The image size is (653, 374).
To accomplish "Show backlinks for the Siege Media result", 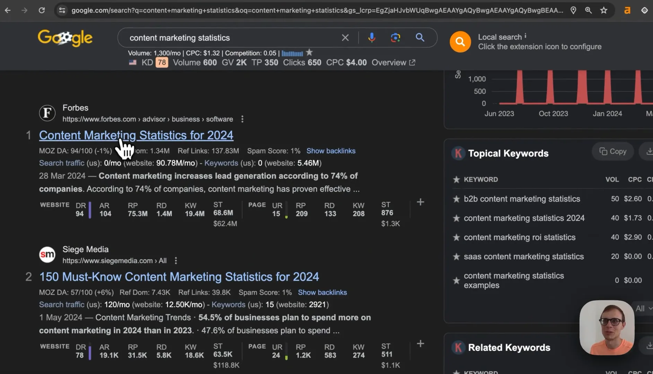I will coord(322,293).
